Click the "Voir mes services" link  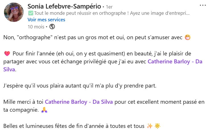pos(46,20)
